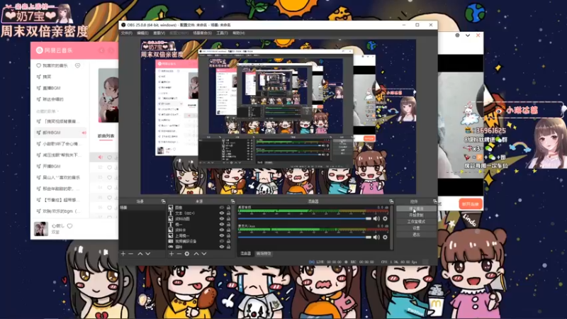Viewport: 567px width, 319px height.
Task: Pop out the 来源 dock panel
Action: click(232, 201)
